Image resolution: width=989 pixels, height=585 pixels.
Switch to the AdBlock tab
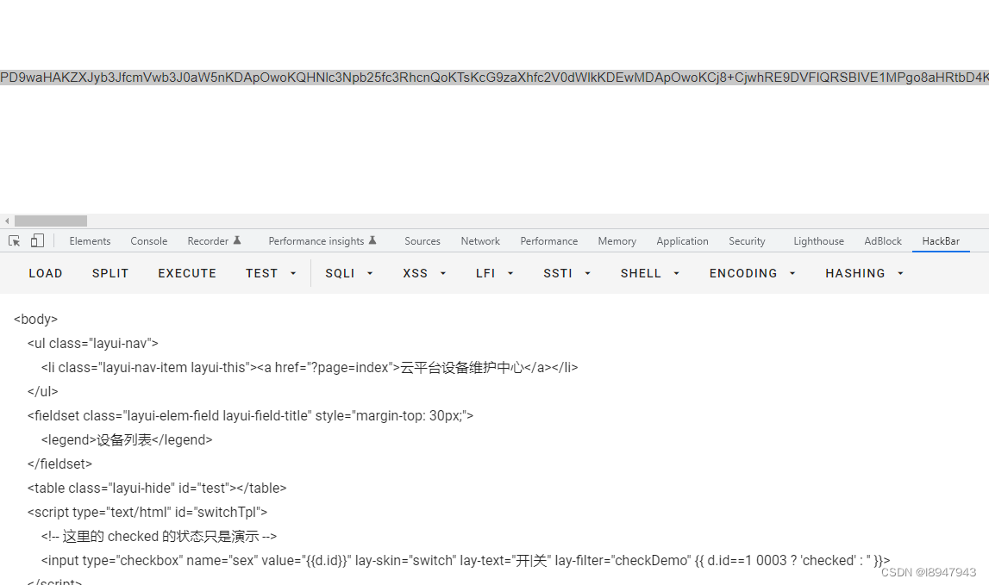tap(883, 241)
